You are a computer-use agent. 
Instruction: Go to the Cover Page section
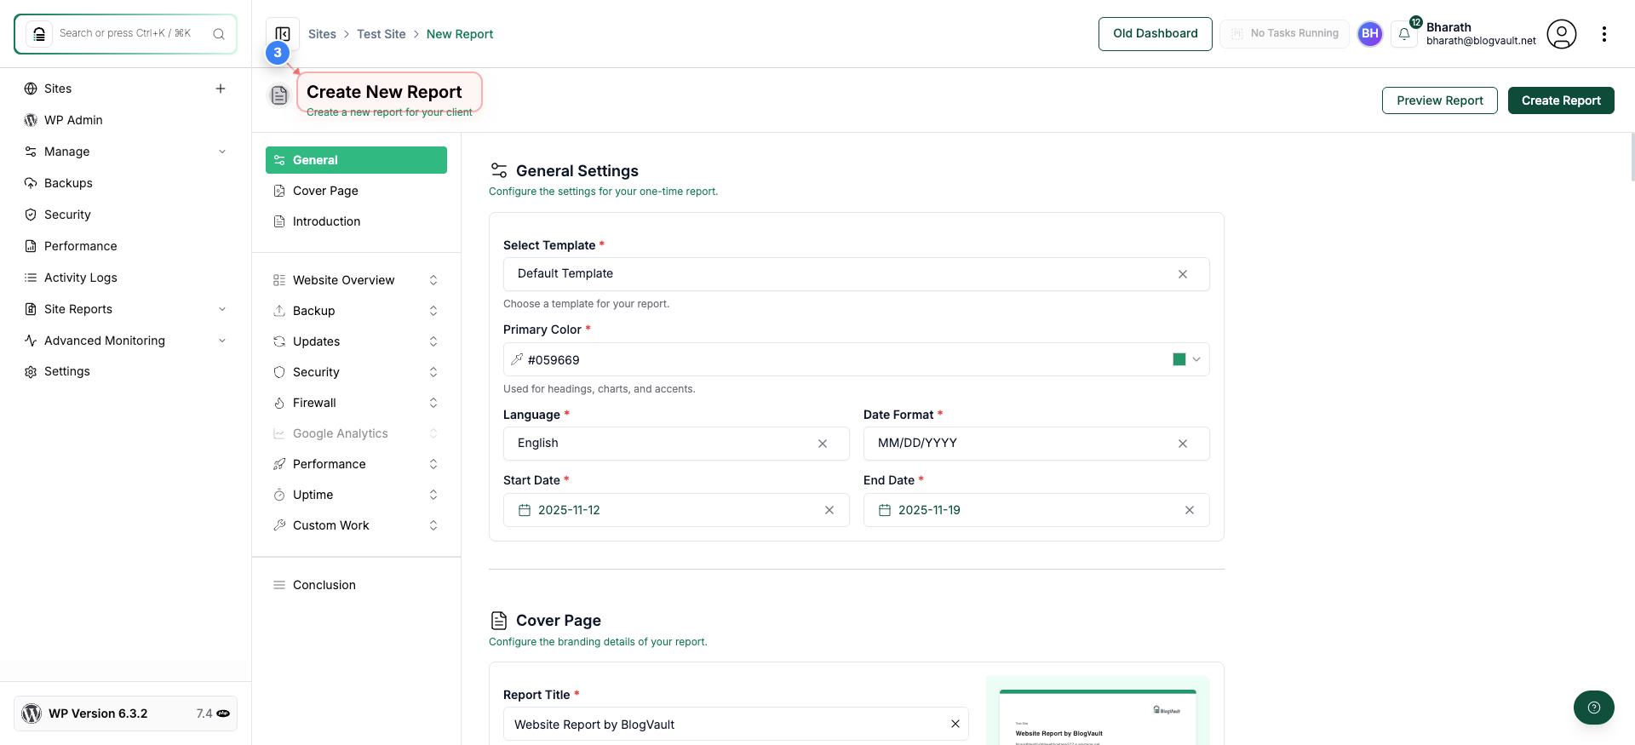click(x=356, y=191)
